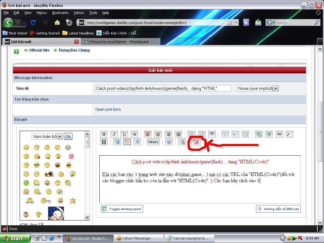Open the font color palette
Viewport: 324px width, 243px height.
tap(127, 142)
